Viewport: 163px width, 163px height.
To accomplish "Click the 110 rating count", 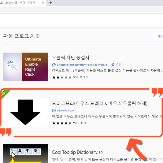I will pyautogui.click(x=75, y=123).
